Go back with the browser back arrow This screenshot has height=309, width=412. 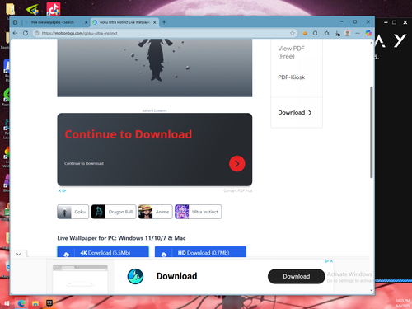click(x=15, y=33)
